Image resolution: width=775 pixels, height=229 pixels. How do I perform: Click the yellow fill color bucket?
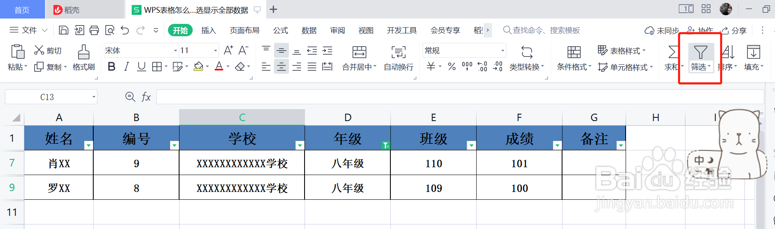198,67
